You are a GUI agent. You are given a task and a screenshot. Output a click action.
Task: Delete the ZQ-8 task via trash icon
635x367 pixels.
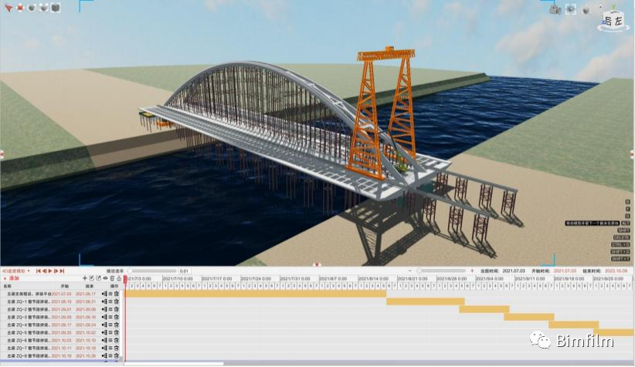click(116, 355)
